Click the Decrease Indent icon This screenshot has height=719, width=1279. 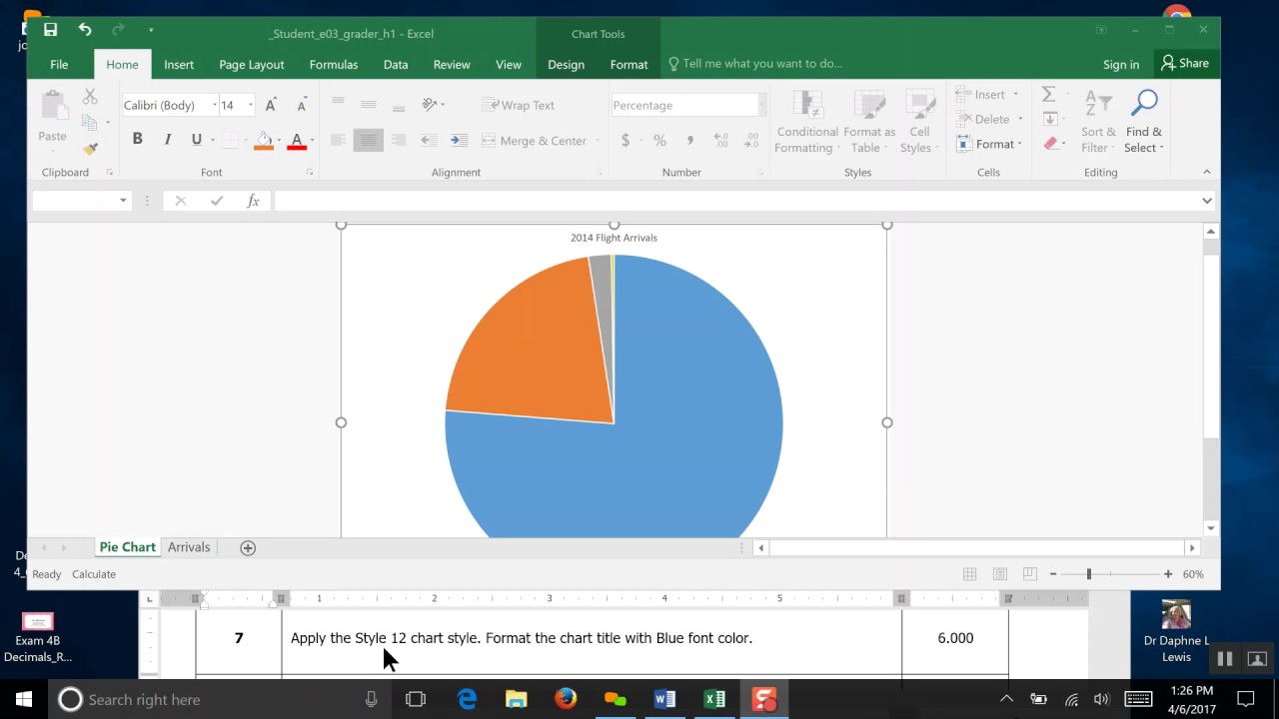(429, 141)
